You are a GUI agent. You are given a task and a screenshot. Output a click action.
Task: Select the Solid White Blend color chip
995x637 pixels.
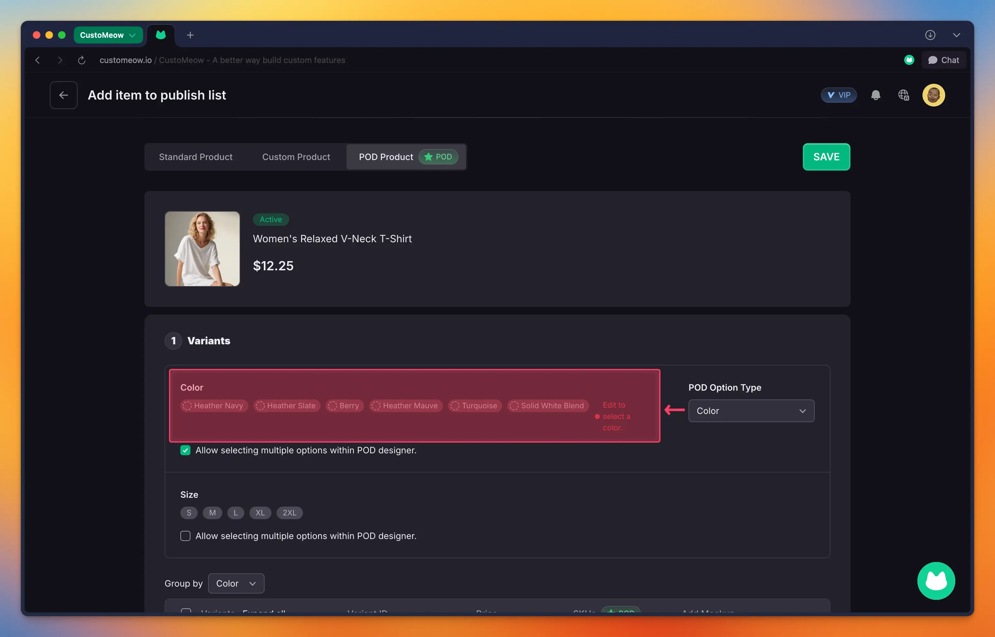548,406
